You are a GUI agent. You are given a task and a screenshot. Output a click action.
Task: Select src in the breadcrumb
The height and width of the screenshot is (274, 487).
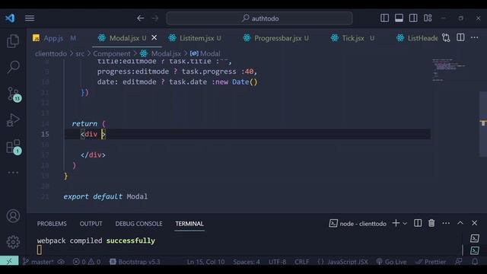(x=80, y=54)
